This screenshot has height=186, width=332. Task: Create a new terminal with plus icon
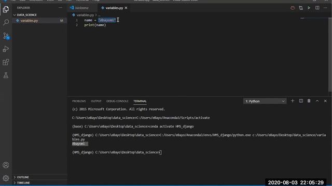click(x=293, y=101)
